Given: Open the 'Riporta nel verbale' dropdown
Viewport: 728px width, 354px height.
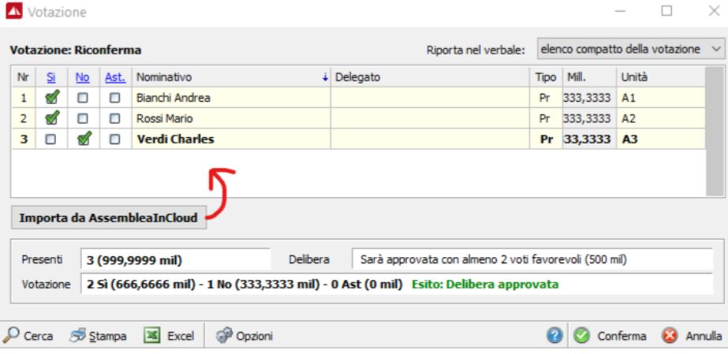Looking at the screenshot, I should 630,49.
